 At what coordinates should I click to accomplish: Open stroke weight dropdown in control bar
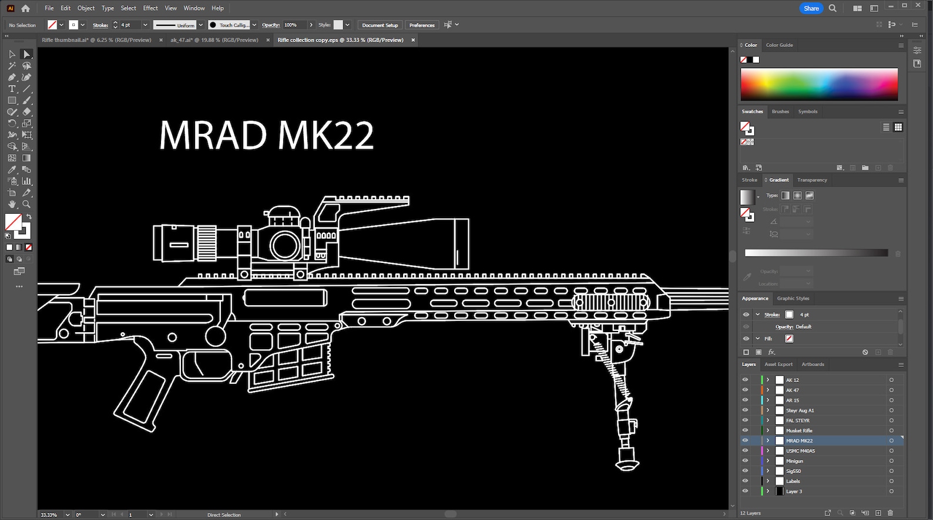coord(145,25)
